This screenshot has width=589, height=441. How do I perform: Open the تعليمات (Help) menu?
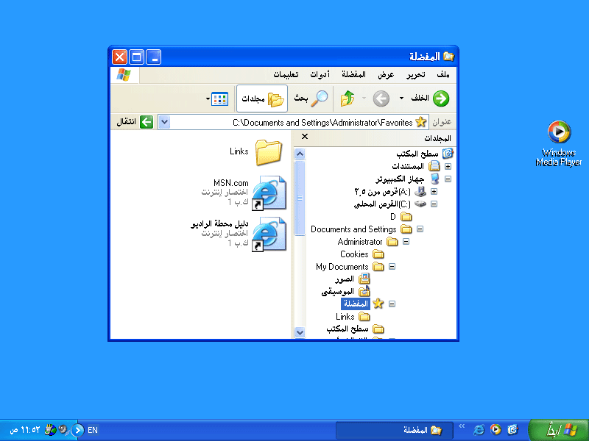(x=286, y=75)
